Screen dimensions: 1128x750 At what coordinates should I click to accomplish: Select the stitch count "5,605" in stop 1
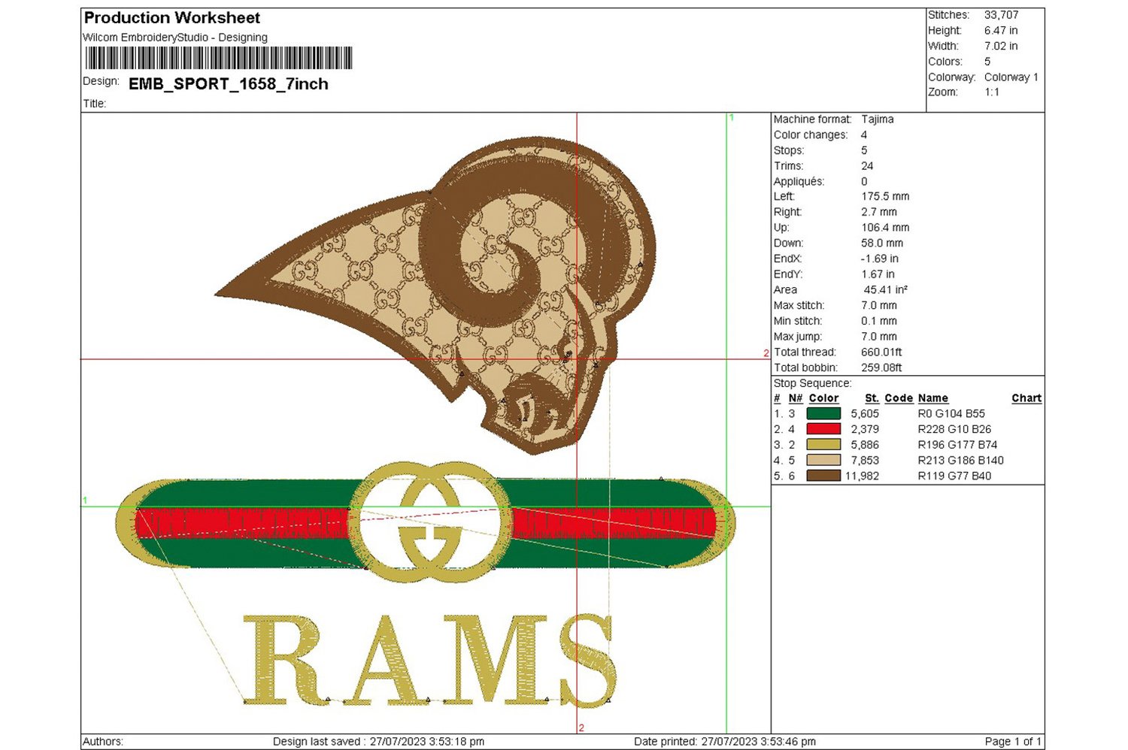pos(865,414)
